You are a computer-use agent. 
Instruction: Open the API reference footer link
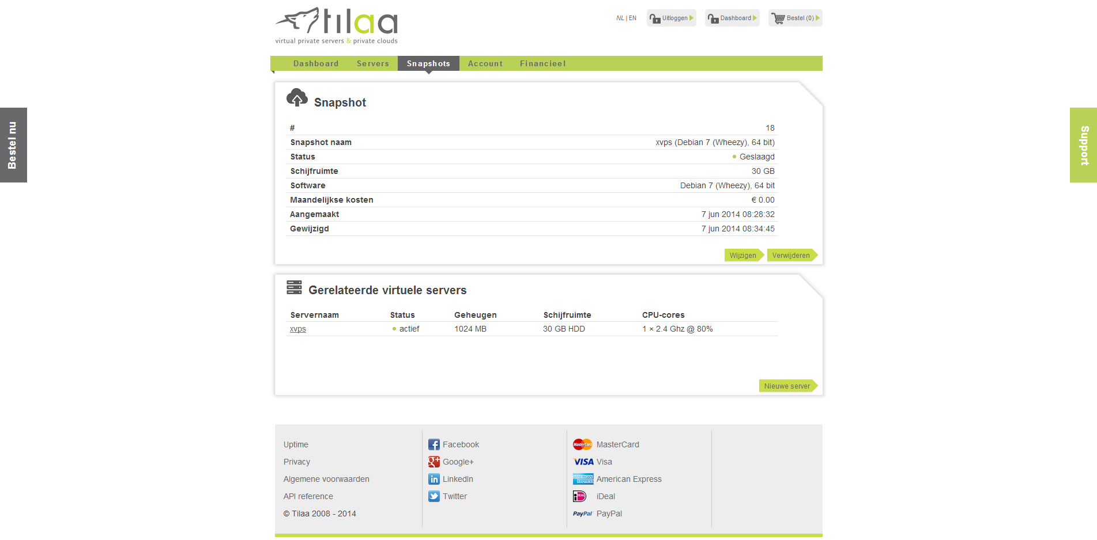tap(308, 496)
